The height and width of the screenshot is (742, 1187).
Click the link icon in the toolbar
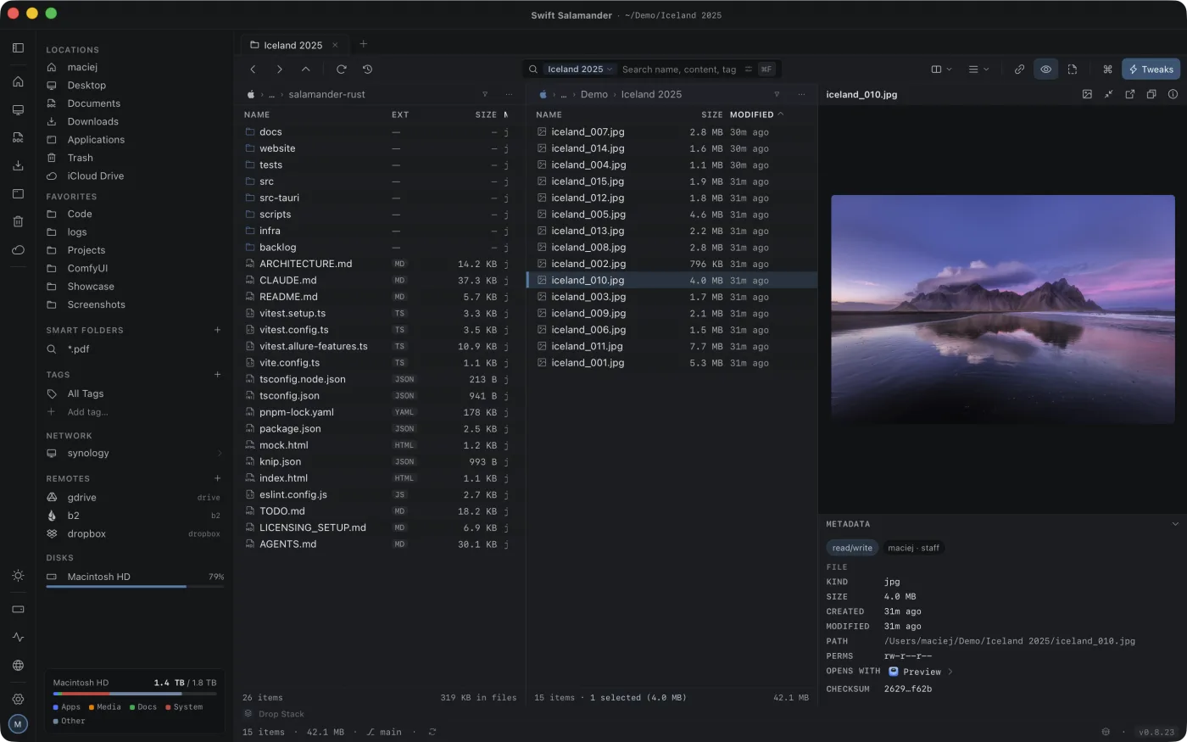(x=1019, y=70)
